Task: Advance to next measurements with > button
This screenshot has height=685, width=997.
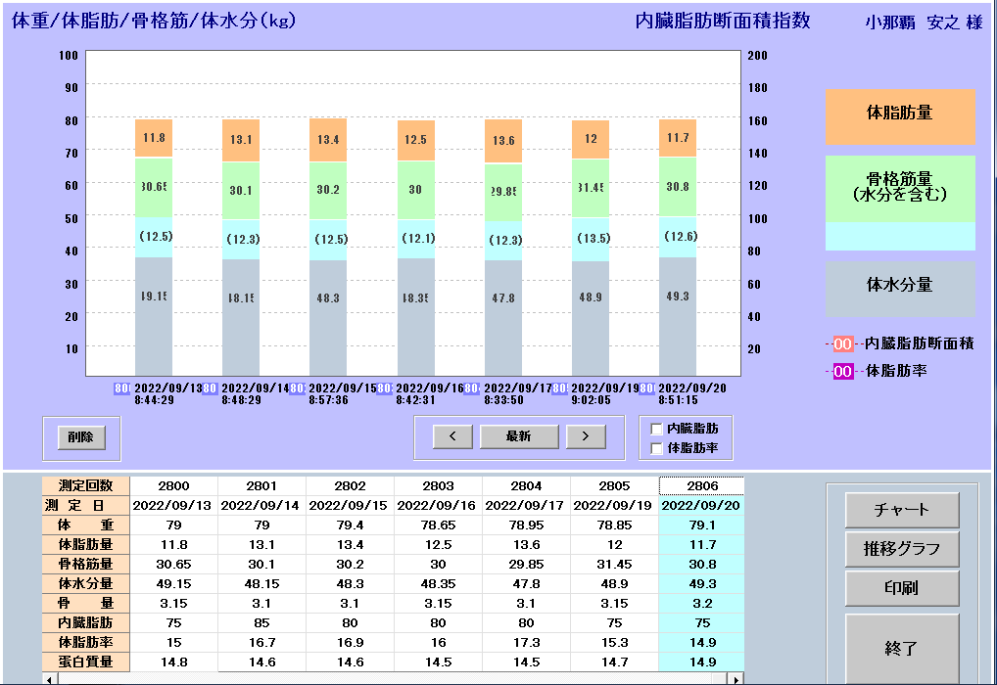Action: pos(586,436)
